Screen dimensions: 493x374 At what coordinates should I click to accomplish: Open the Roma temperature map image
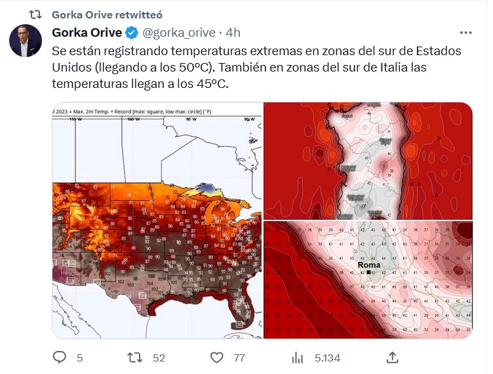click(368, 280)
